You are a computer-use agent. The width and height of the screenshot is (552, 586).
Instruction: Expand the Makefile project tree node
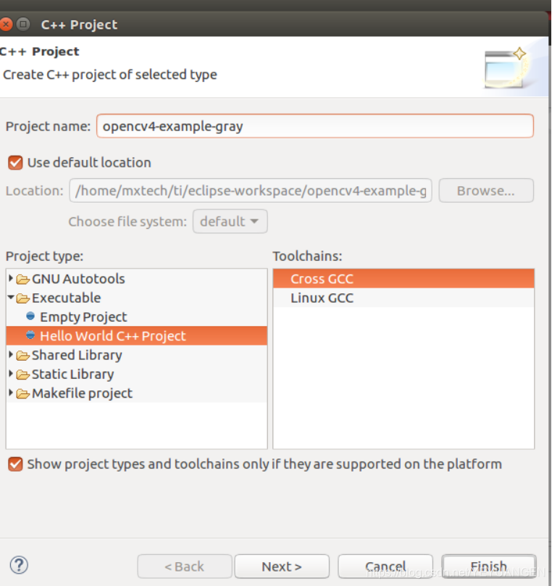point(10,393)
